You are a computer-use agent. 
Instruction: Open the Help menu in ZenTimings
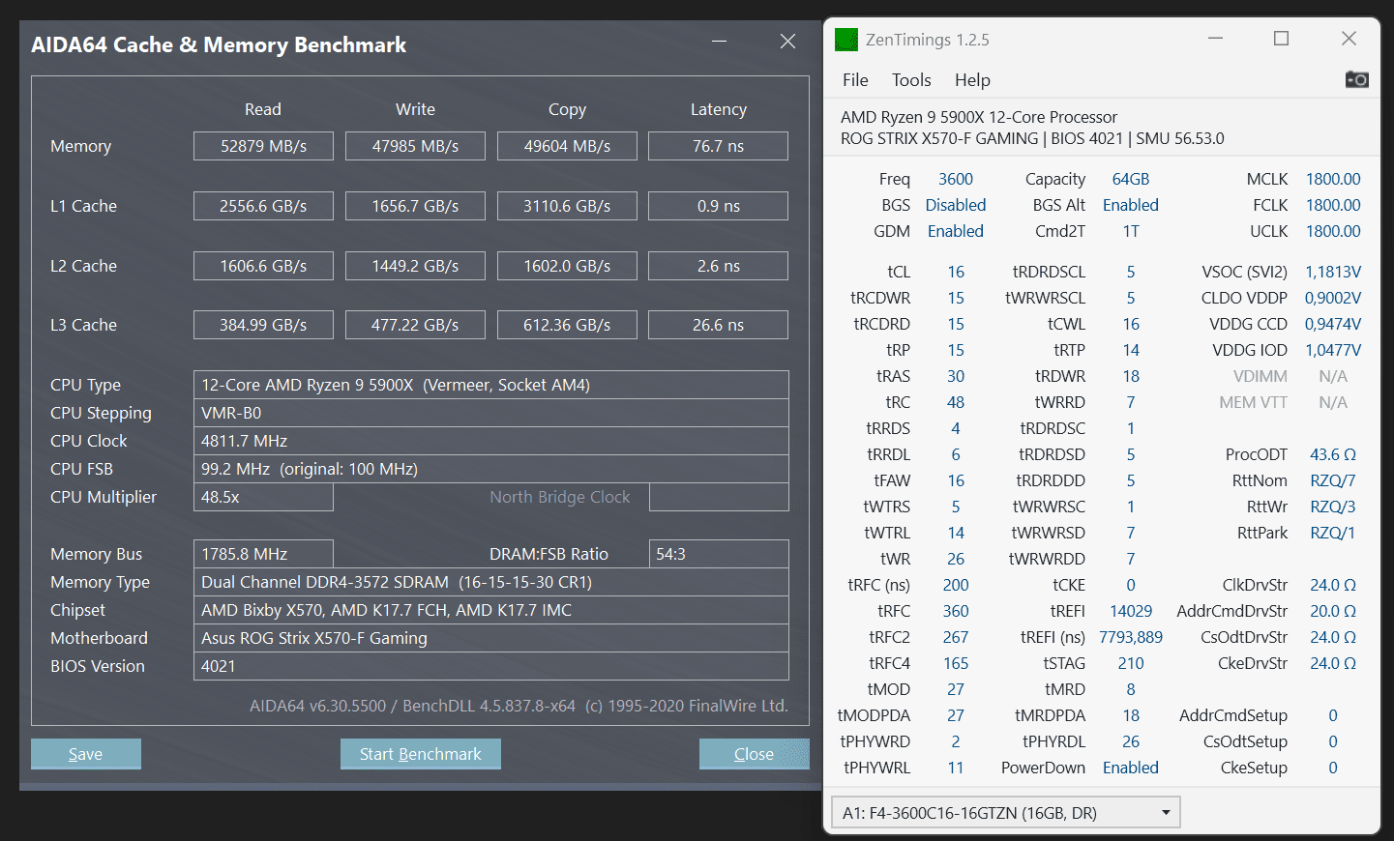[972, 80]
